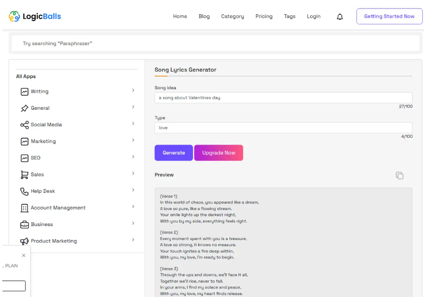Image resolution: width=424 pixels, height=297 pixels.
Task: Click the Sales shopping cart icon
Action: (x=25, y=175)
